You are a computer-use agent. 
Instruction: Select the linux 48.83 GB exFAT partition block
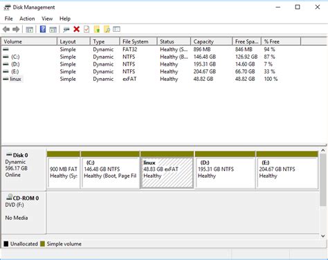pos(167,170)
